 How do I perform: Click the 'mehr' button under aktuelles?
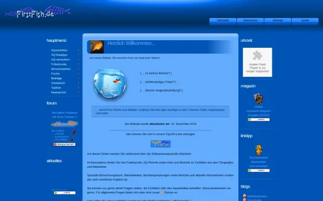65,193
